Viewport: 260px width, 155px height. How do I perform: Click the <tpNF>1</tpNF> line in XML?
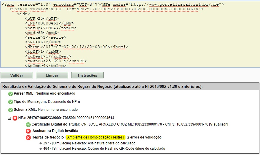(x=43, y=52)
